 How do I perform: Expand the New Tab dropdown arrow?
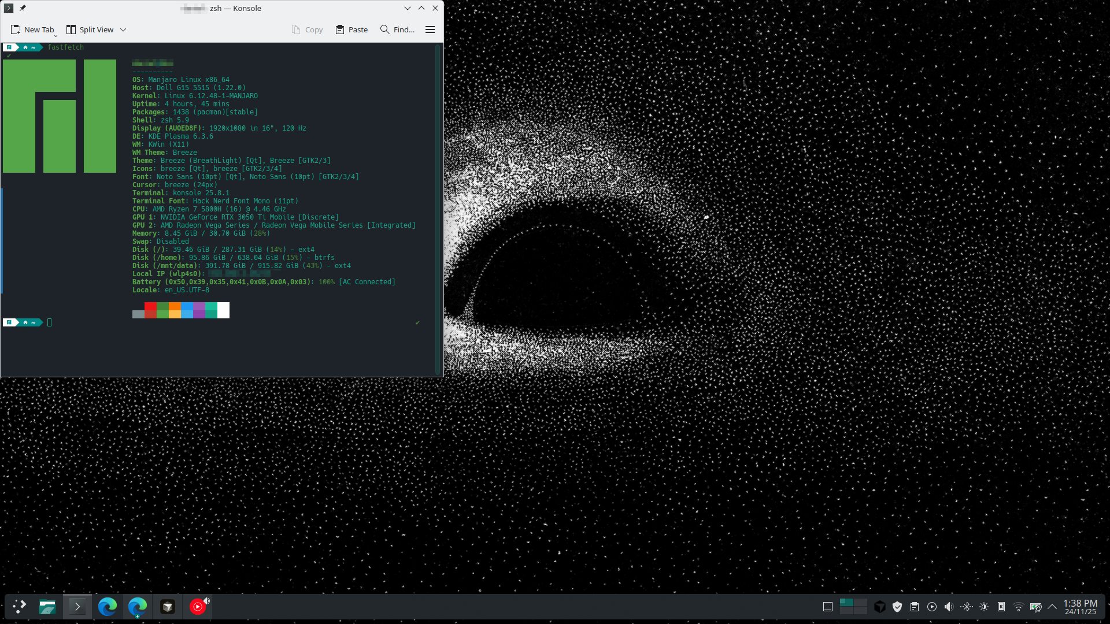55,35
